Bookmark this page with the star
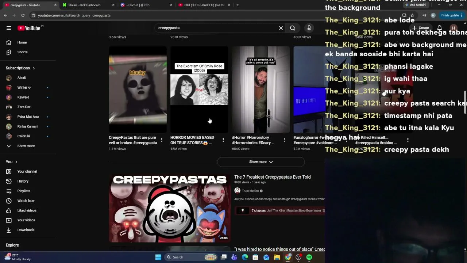The width and height of the screenshot is (467, 263). tap(412, 15)
